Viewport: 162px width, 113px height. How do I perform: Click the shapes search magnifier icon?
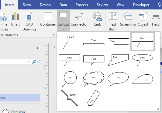point(34,62)
